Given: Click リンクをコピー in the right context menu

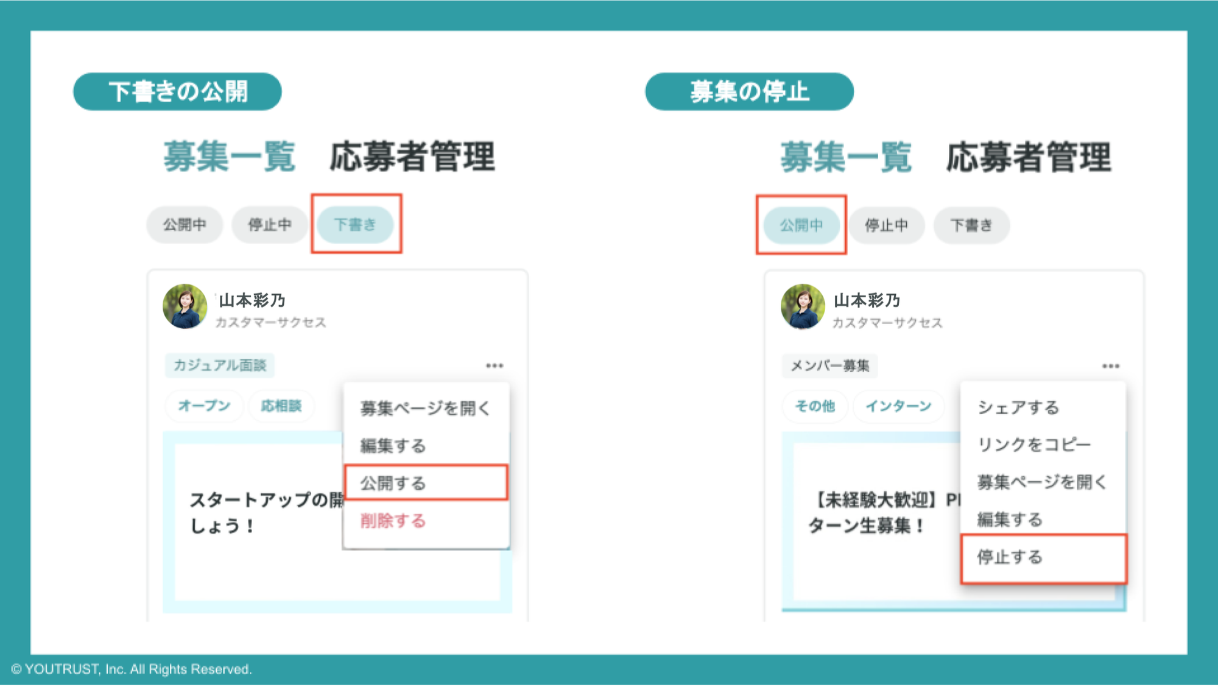Looking at the screenshot, I should click(x=1035, y=445).
